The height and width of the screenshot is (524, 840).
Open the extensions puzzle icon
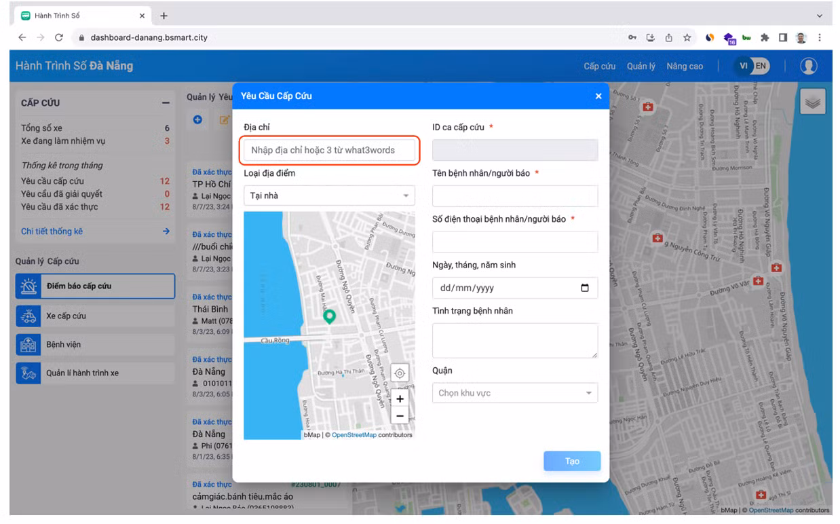tap(765, 37)
